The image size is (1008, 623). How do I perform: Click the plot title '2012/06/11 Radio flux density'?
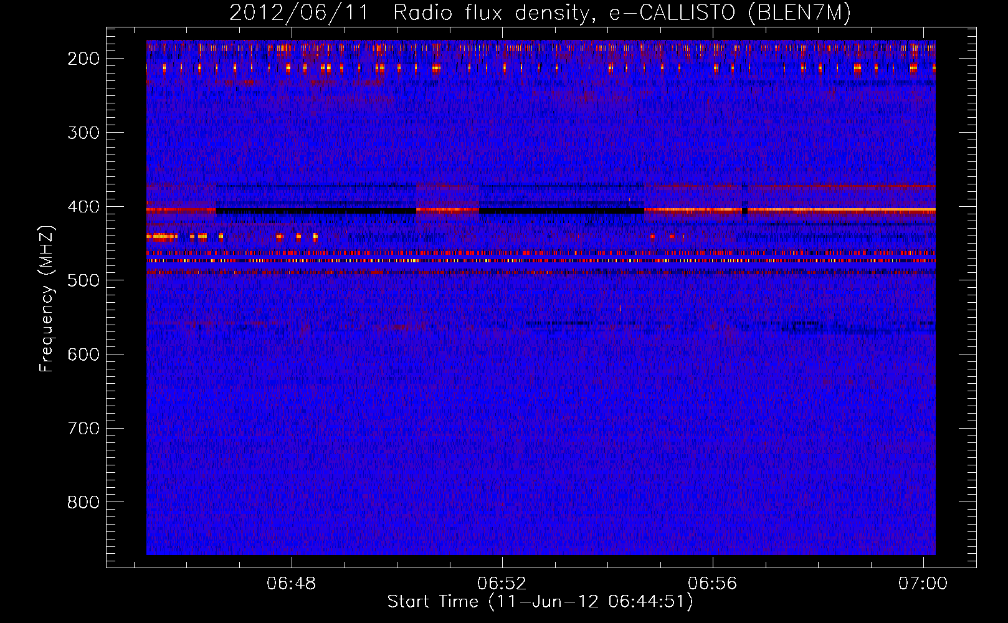point(540,12)
